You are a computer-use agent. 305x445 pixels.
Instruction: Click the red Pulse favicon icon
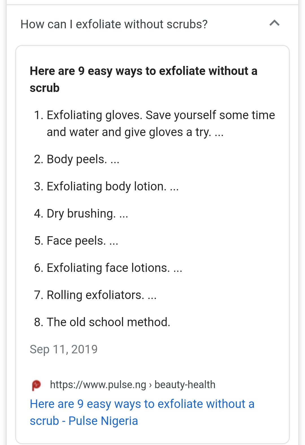coord(36,385)
